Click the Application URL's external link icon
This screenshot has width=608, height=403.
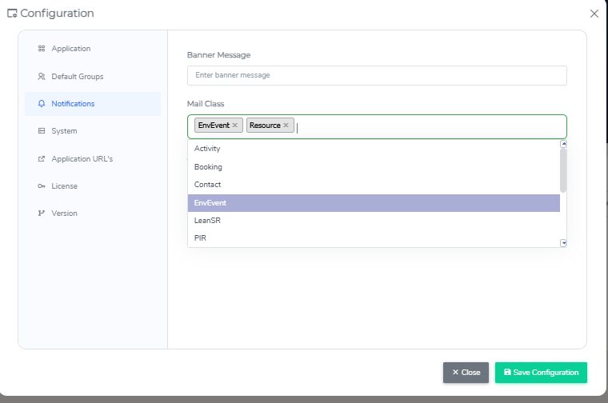click(x=42, y=158)
